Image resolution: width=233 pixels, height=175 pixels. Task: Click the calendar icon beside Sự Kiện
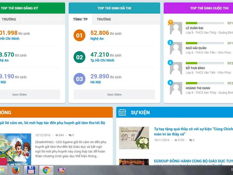pos(122,112)
